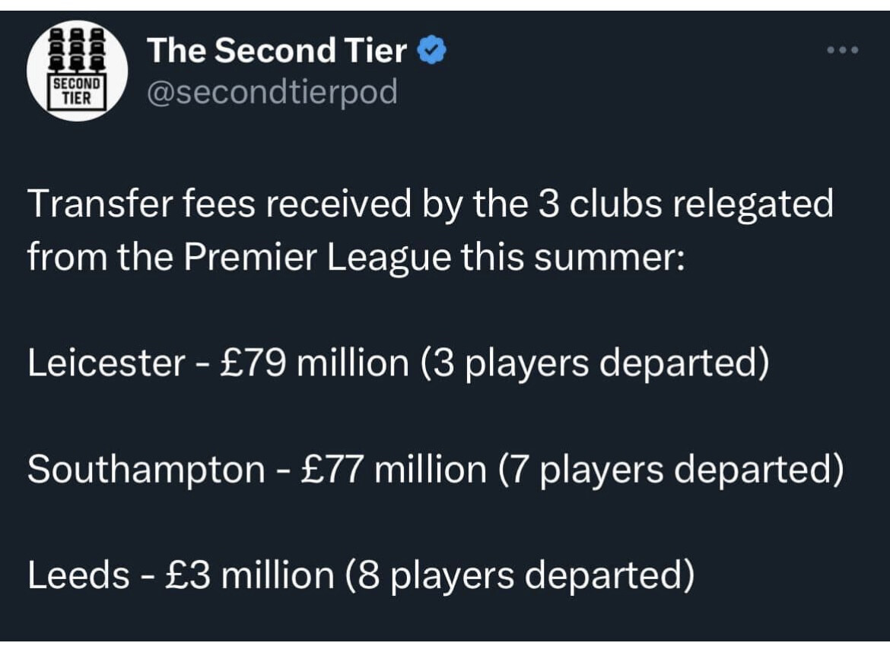This screenshot has width=890, height=646.
Task: Select the "Transfer fees received" first text line
Action: pyautogui.click(x=431, y=204)
